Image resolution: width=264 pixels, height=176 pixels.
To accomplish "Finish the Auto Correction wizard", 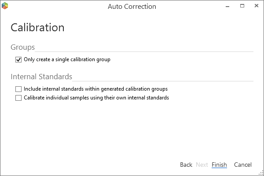I will (219, 165).
